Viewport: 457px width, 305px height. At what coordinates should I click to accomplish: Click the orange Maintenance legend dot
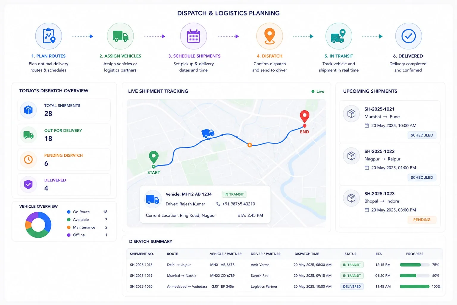point(69,227)
